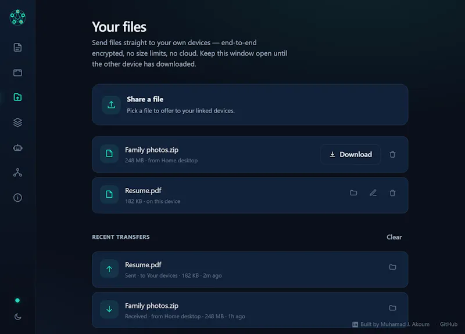Rename Resume.pdf with the pencil icon
Screen dimensions: 465x334
373,193
